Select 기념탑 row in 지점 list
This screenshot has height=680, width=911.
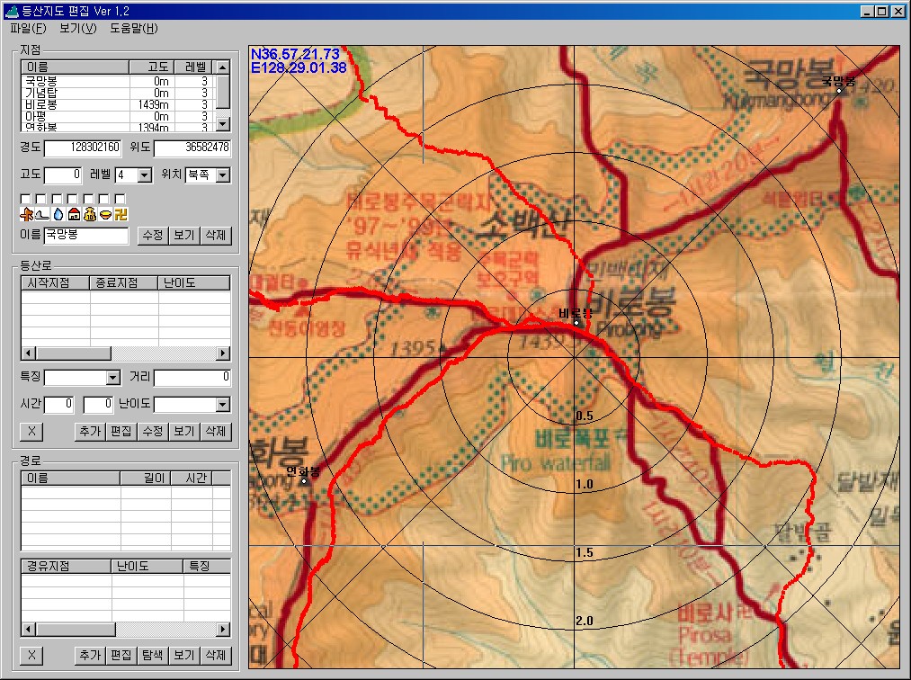pos(118,93)
